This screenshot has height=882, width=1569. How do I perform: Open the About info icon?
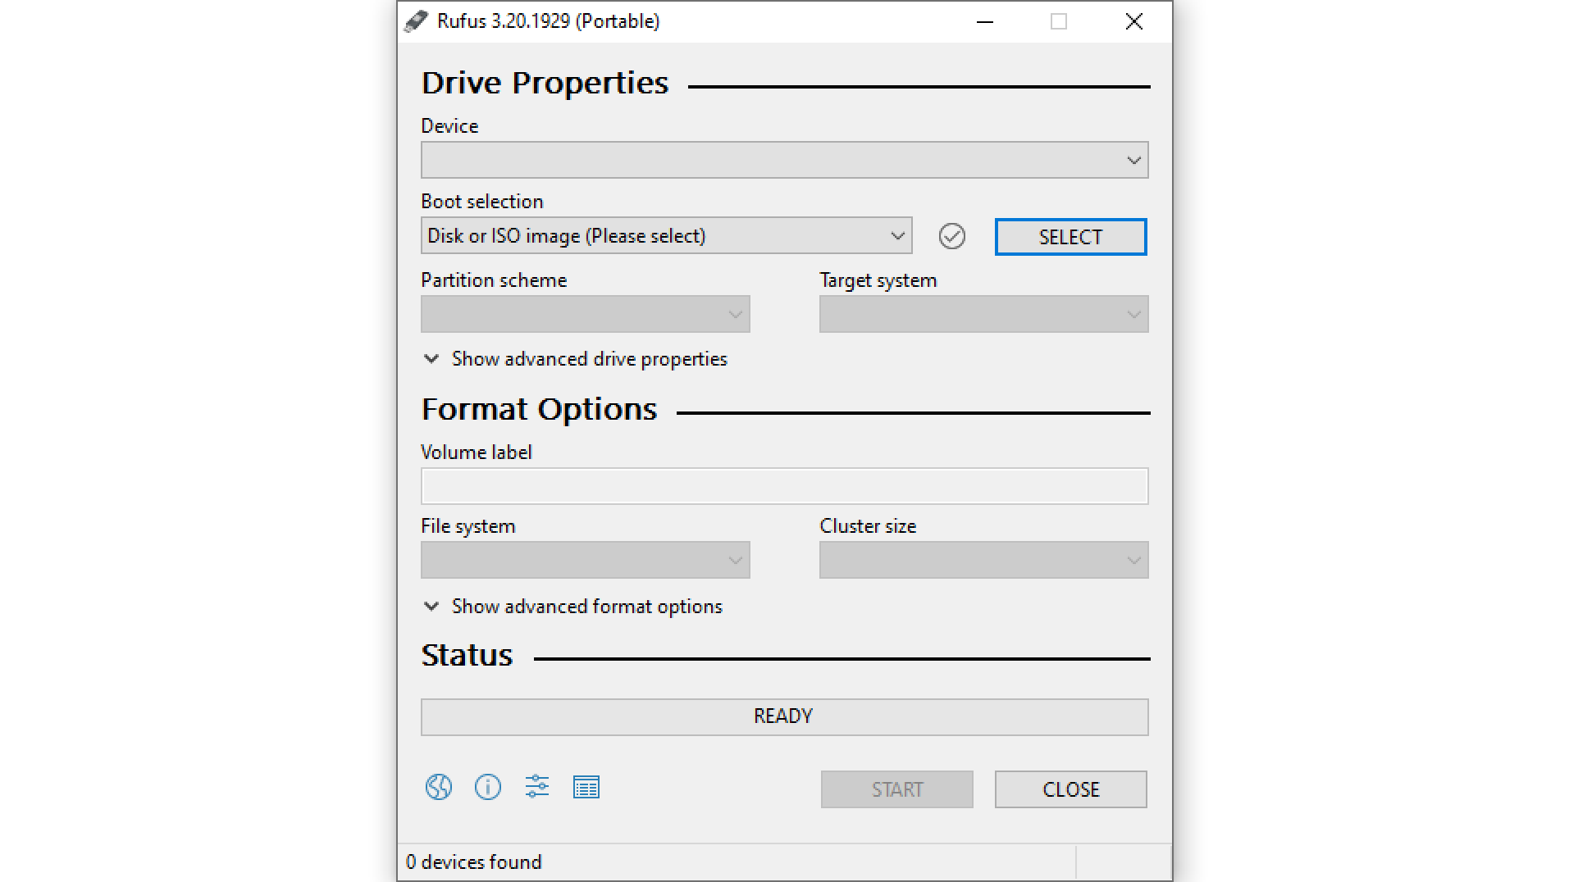pyautogui.click(x=488, y=787)
